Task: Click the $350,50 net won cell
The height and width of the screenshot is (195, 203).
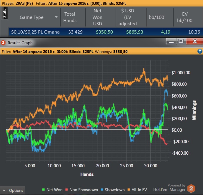Action: [104, 32]
